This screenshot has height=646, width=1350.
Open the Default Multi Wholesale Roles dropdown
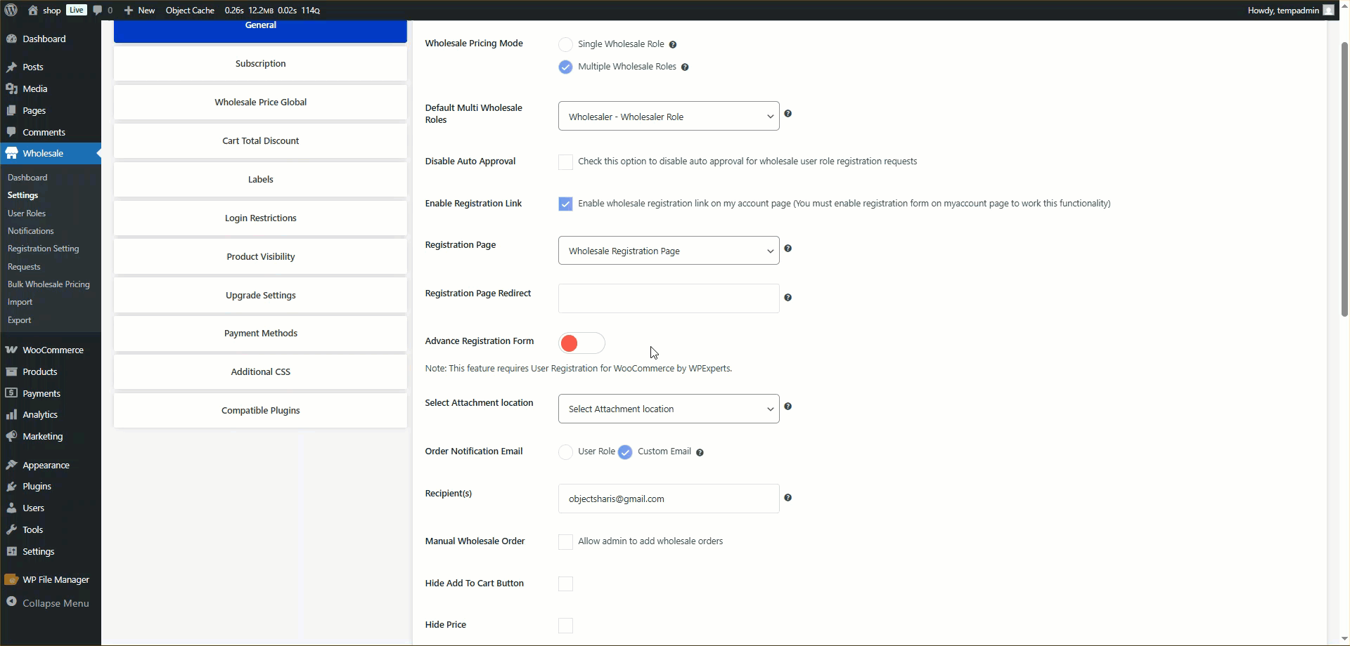(x=669, y=116)
